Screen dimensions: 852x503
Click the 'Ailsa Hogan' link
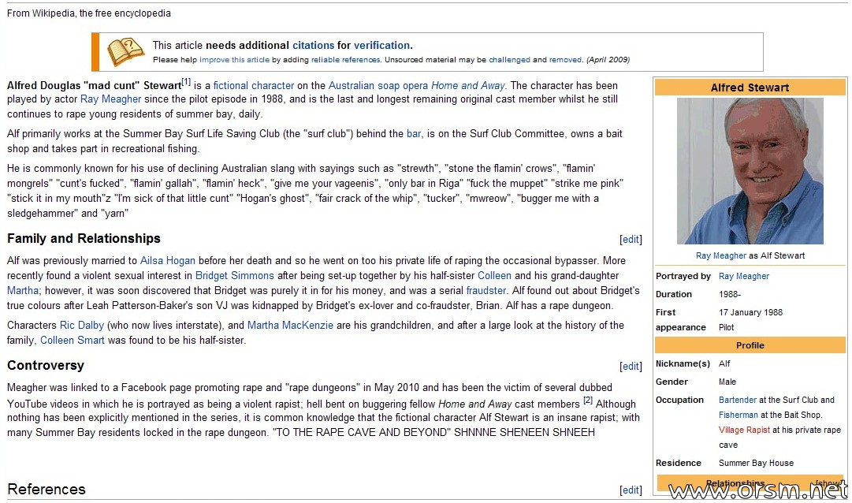click(167, 260)
